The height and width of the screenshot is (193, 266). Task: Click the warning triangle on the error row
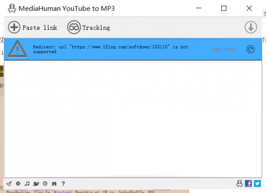[17, 49]
